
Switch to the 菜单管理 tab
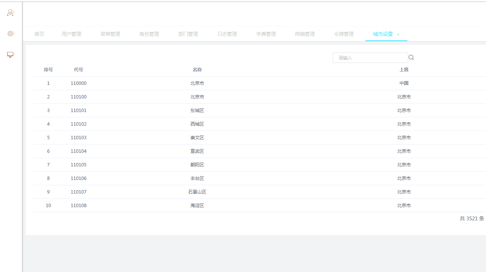110,34
